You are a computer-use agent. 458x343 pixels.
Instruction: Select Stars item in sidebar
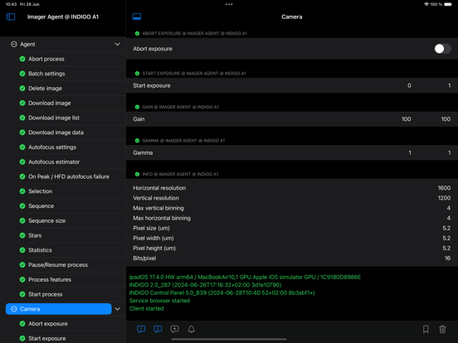point(35,235)
